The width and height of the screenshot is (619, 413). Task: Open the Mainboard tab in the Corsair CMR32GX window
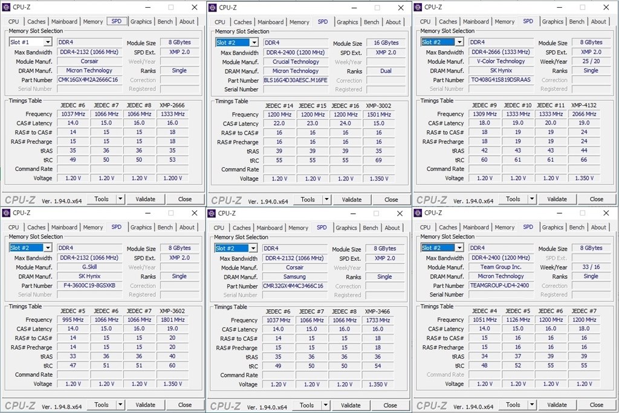(270, 228)
